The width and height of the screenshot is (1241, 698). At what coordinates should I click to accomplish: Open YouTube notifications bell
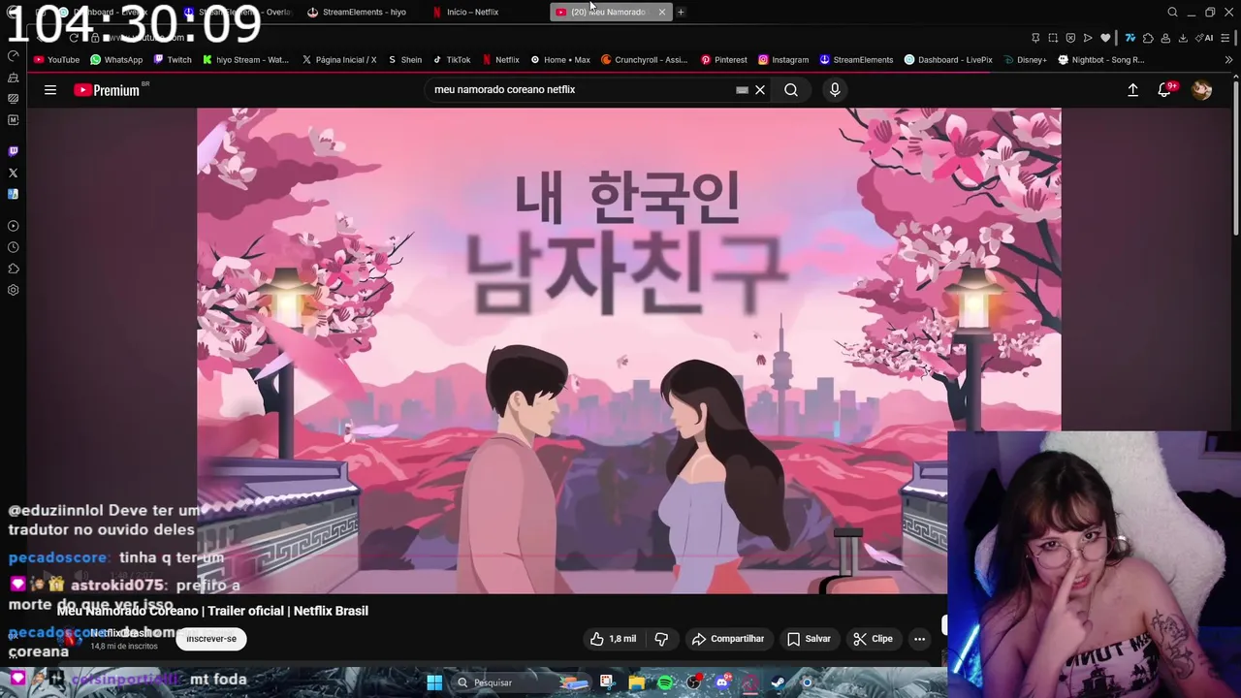coord(1164,90)
